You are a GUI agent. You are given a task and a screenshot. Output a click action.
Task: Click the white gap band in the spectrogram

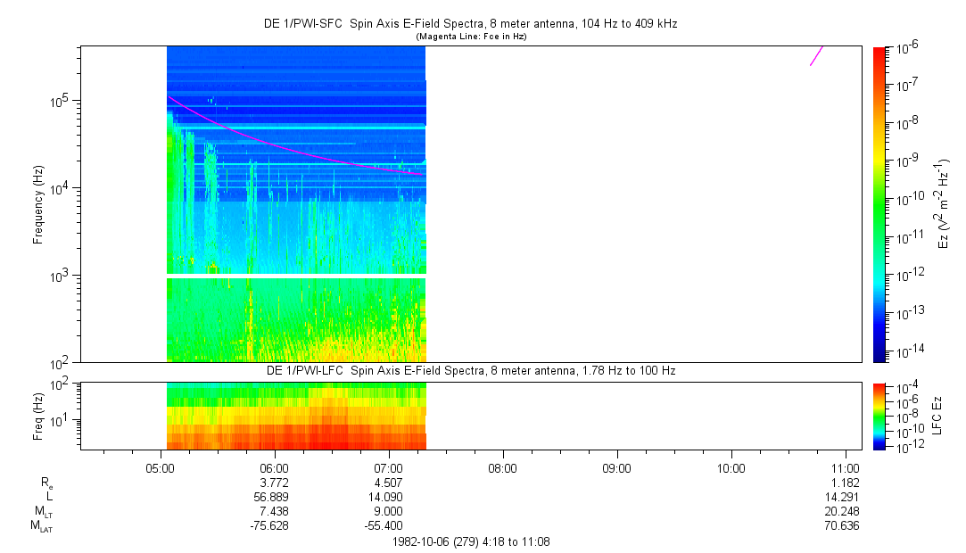tap(296, 276)
